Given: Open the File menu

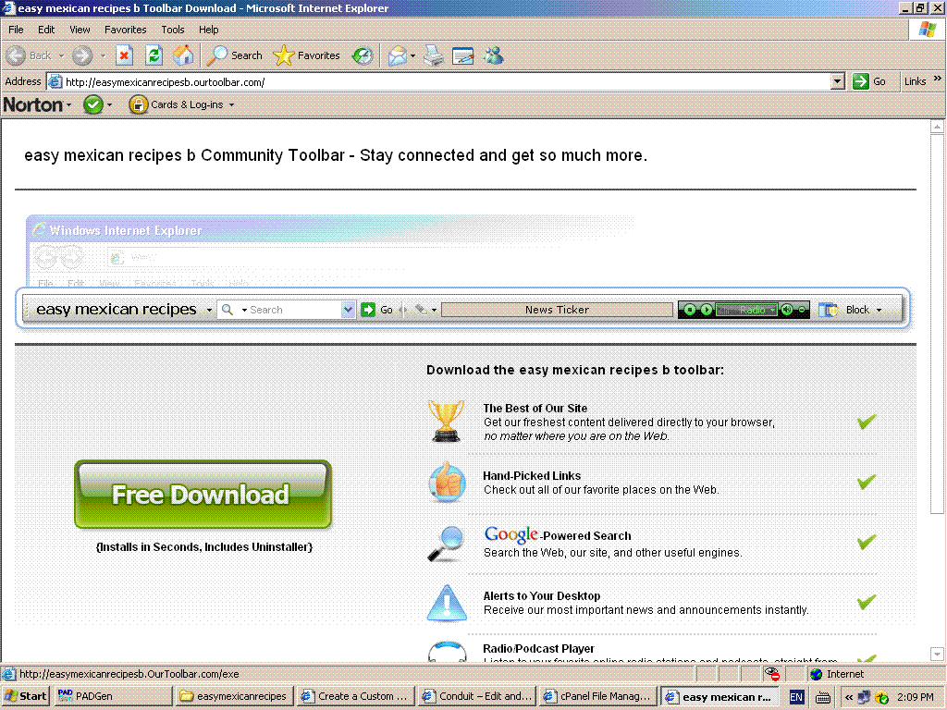Looking at the screenshot, I should coord(16,29).
